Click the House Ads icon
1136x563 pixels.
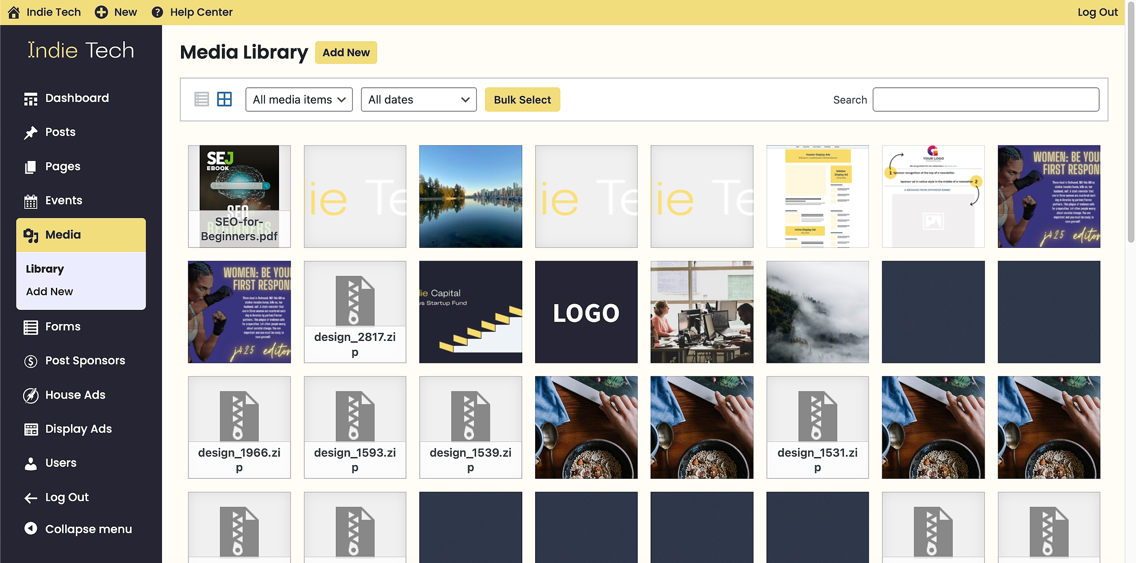31,395
